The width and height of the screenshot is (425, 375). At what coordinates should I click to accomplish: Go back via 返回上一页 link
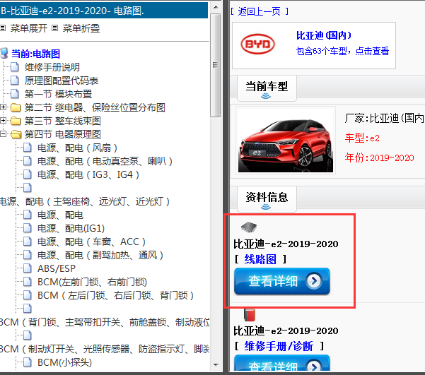(x=260, y=11)
